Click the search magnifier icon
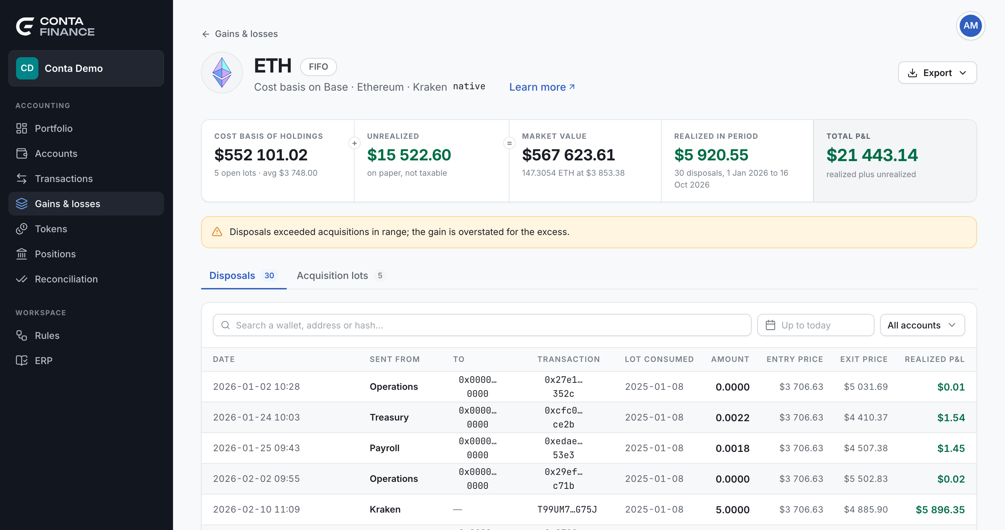Screen dimensions: 1005x530 tap(225, 325)
